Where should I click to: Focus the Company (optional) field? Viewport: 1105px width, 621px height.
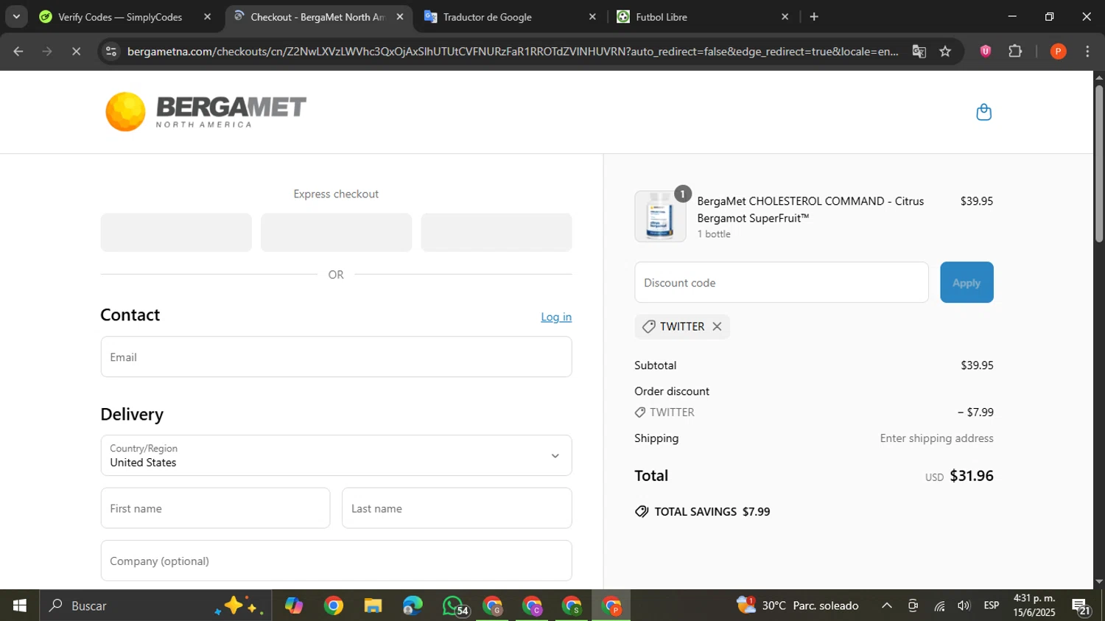(x=336, y=561)
